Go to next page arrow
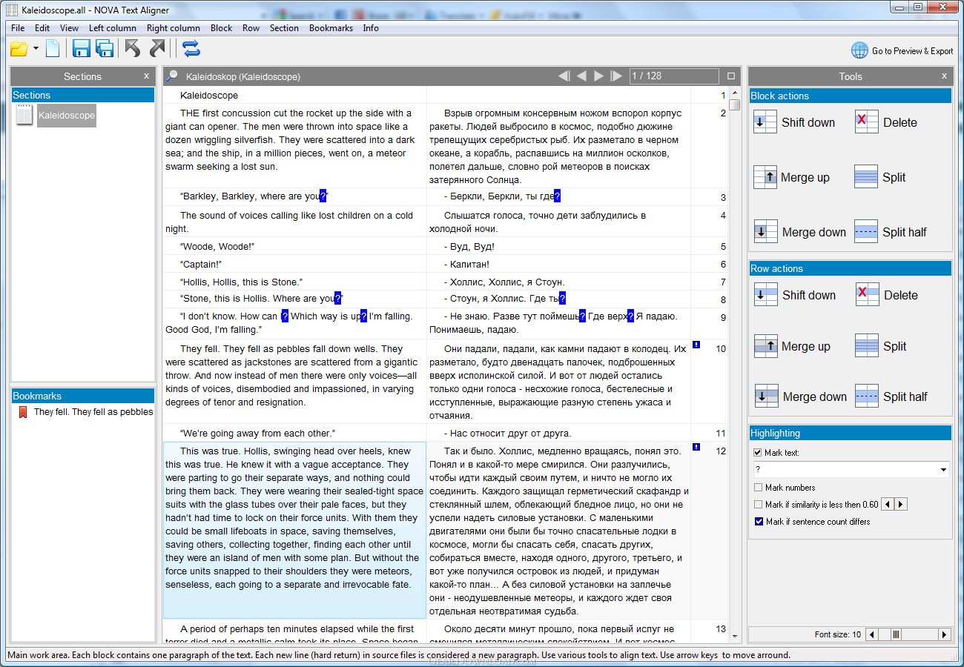 point(599,76)
